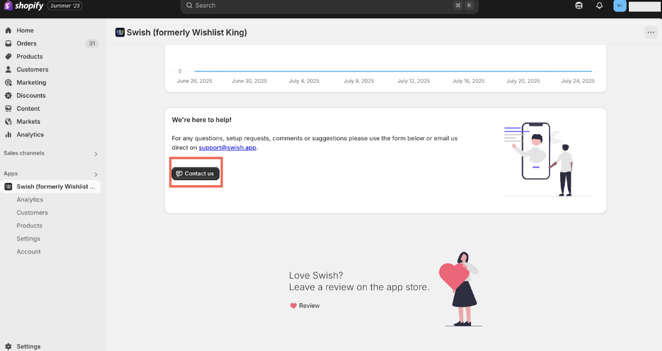The height and width of the screenshot is (351, 662).
Task: Click the We're here to help! heading
Action: [x=202, y=120]
